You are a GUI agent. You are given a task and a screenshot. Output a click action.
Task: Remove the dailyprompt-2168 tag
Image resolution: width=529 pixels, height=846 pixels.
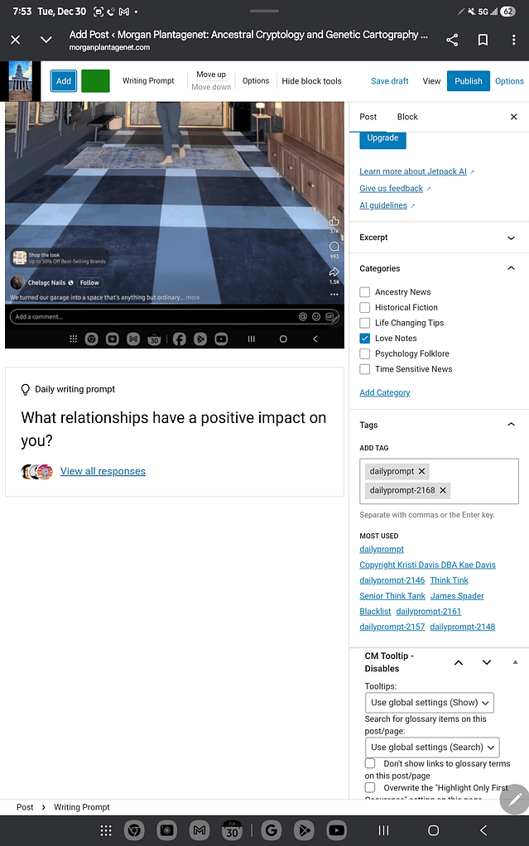click(443, 490)
